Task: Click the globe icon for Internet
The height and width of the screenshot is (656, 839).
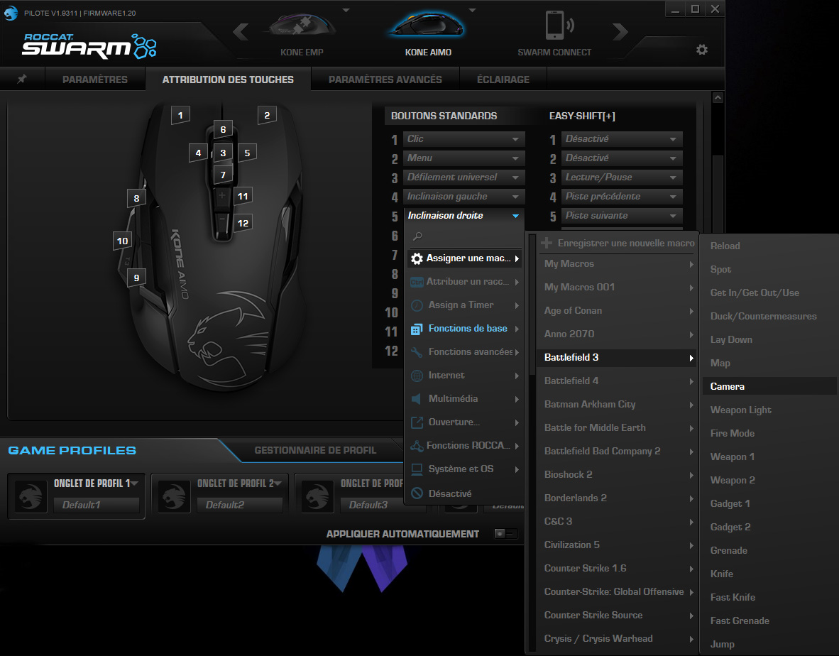Action: tap(417, 376)
